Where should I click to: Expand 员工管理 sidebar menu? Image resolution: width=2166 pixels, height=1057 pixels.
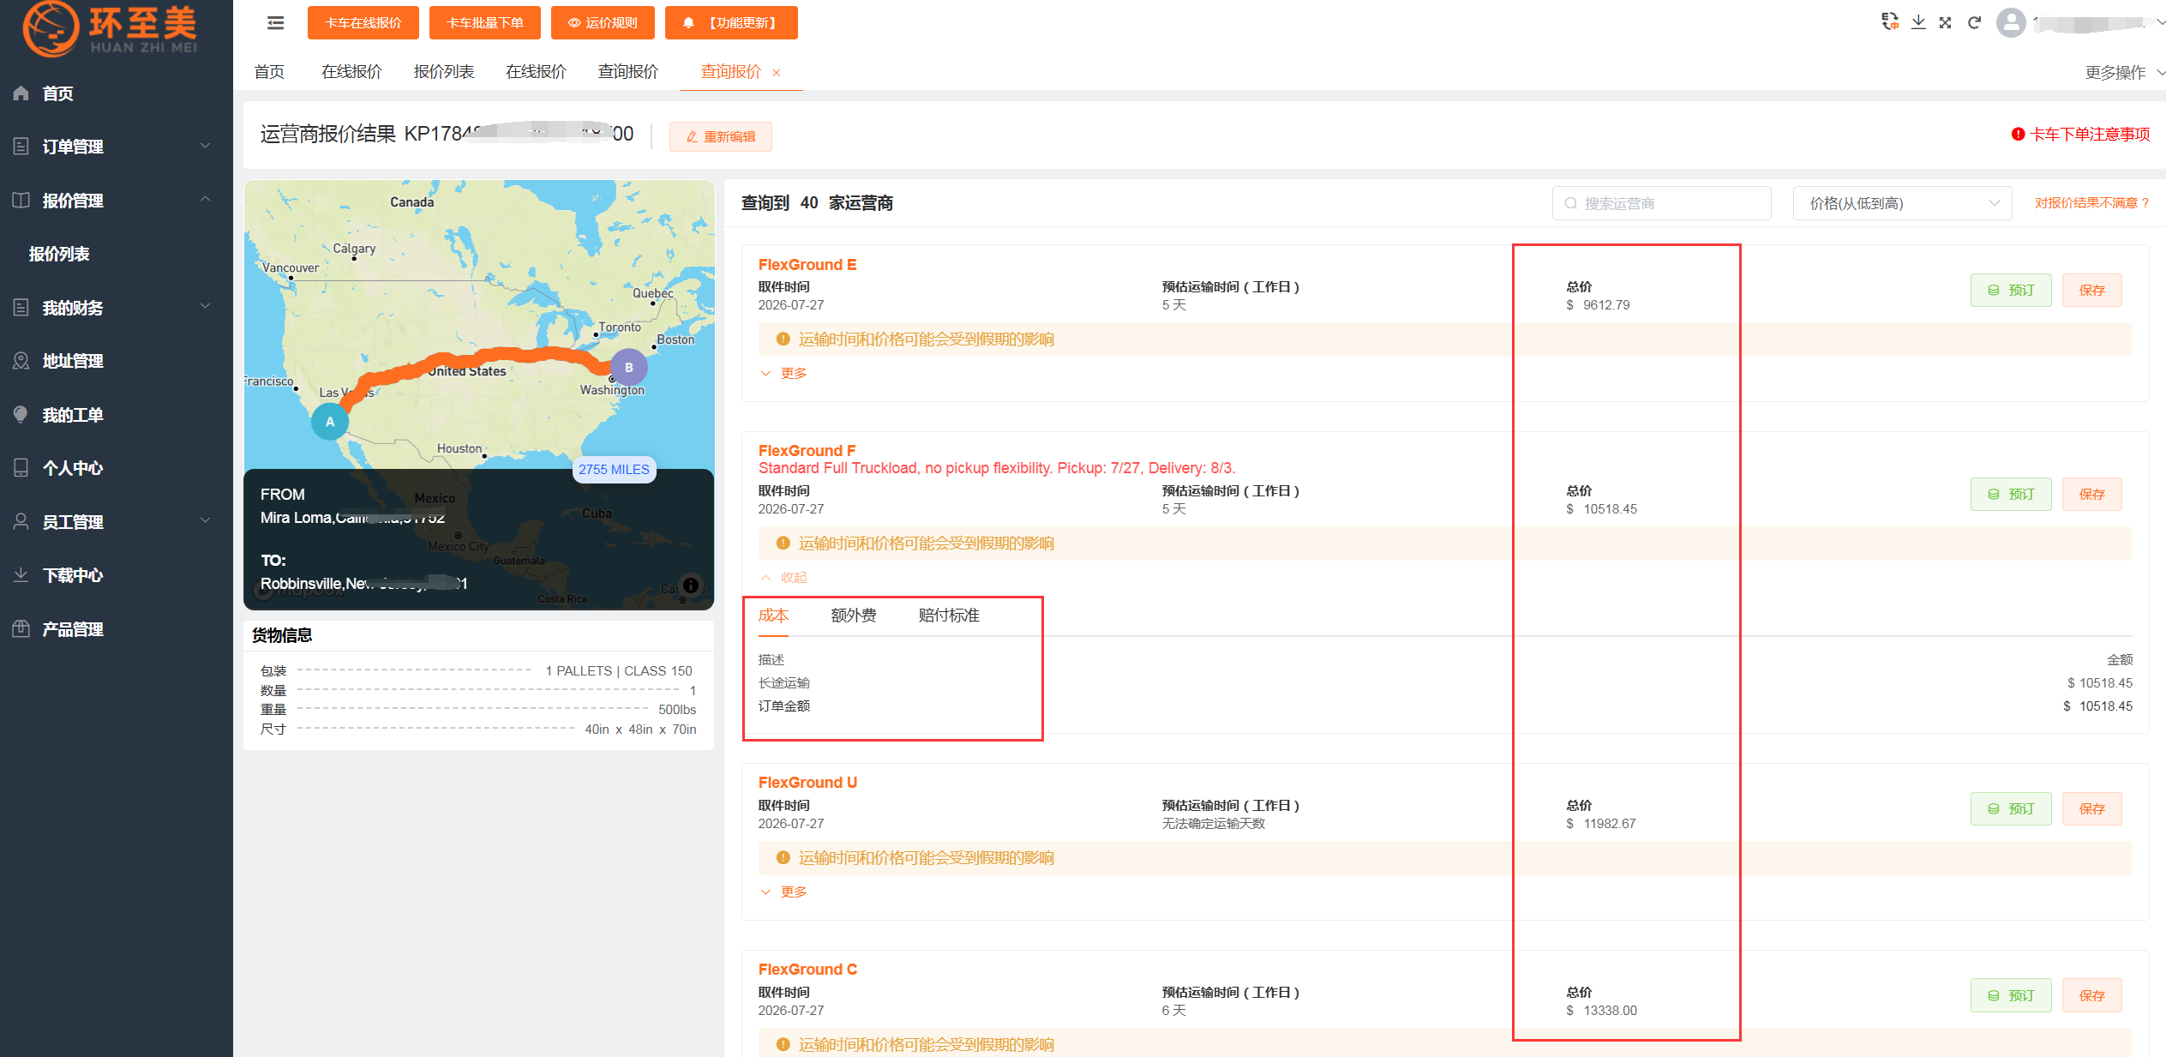point(117,522)
